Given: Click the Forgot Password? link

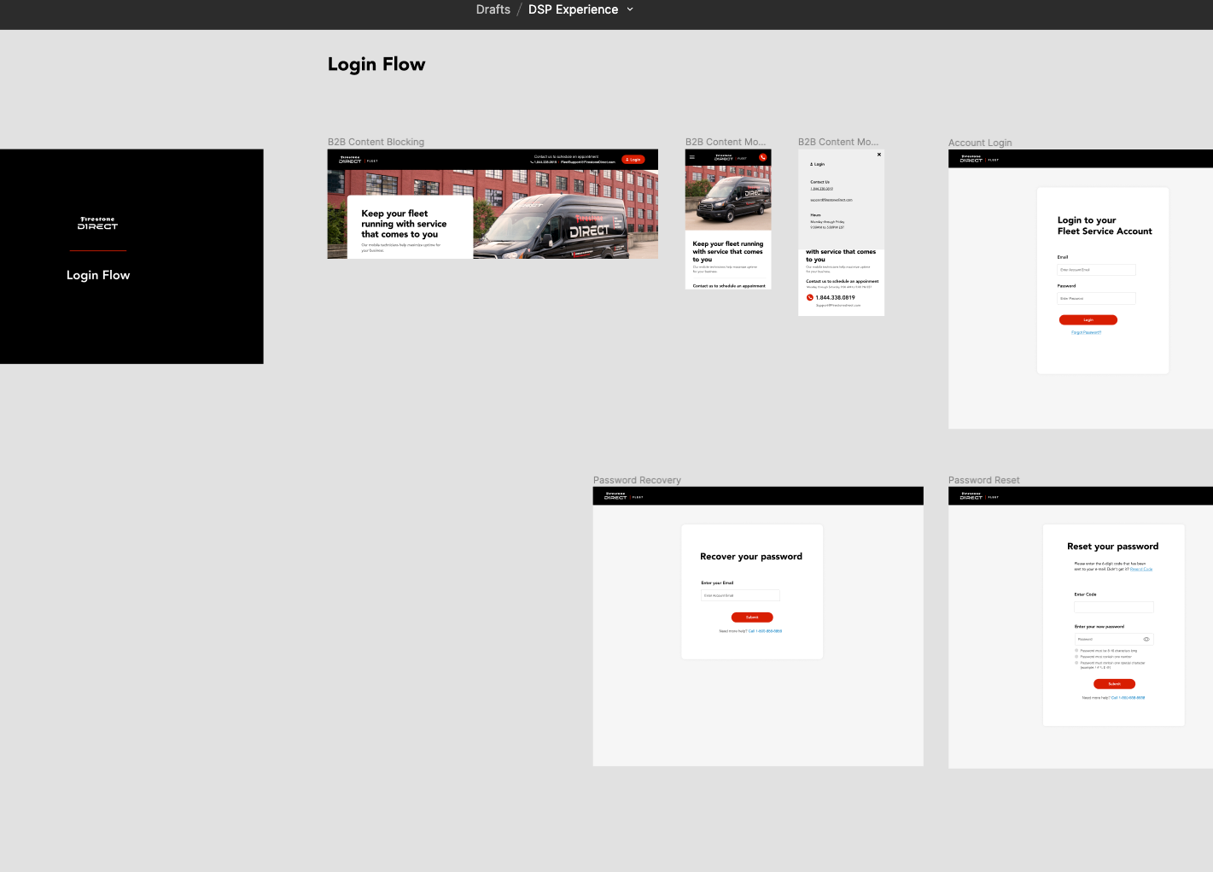Looking at the screenshot, I should pyautogui.click(x=1087, y=332).
